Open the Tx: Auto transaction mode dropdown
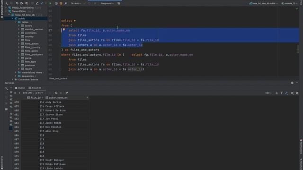 (75, 3)
